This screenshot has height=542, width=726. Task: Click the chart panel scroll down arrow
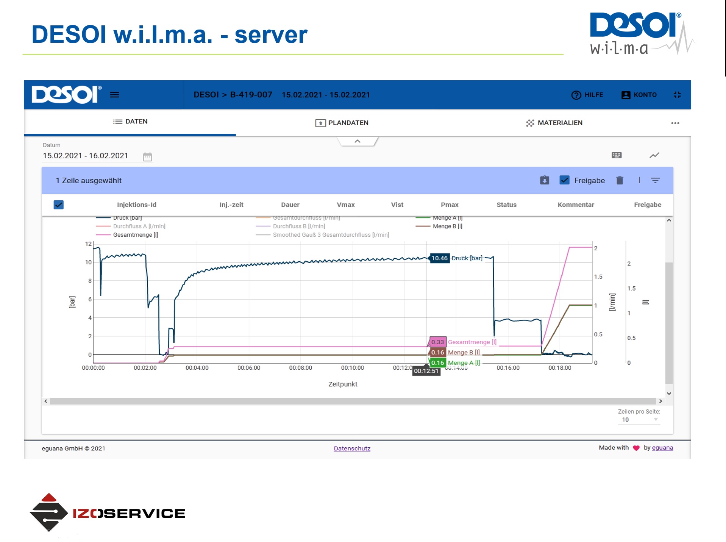click(669, 394)
